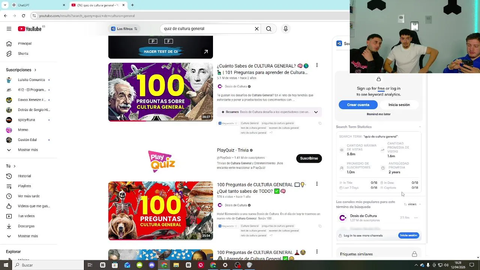480x270 pixels.
Task: Subscribe to PlayQuiz - Trivia with Suscribirse
Action: (309, 158)
